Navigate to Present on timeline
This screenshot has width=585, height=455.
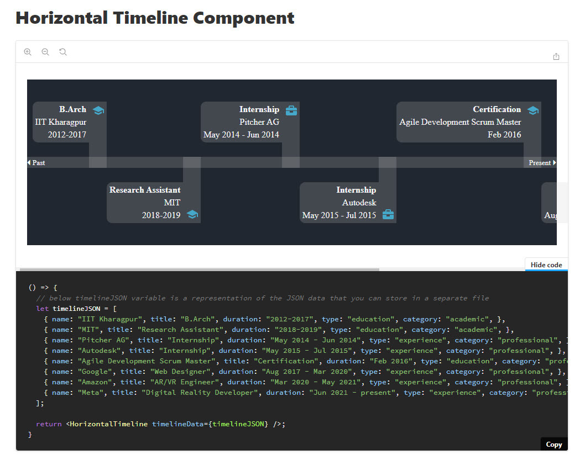[542, 162]
